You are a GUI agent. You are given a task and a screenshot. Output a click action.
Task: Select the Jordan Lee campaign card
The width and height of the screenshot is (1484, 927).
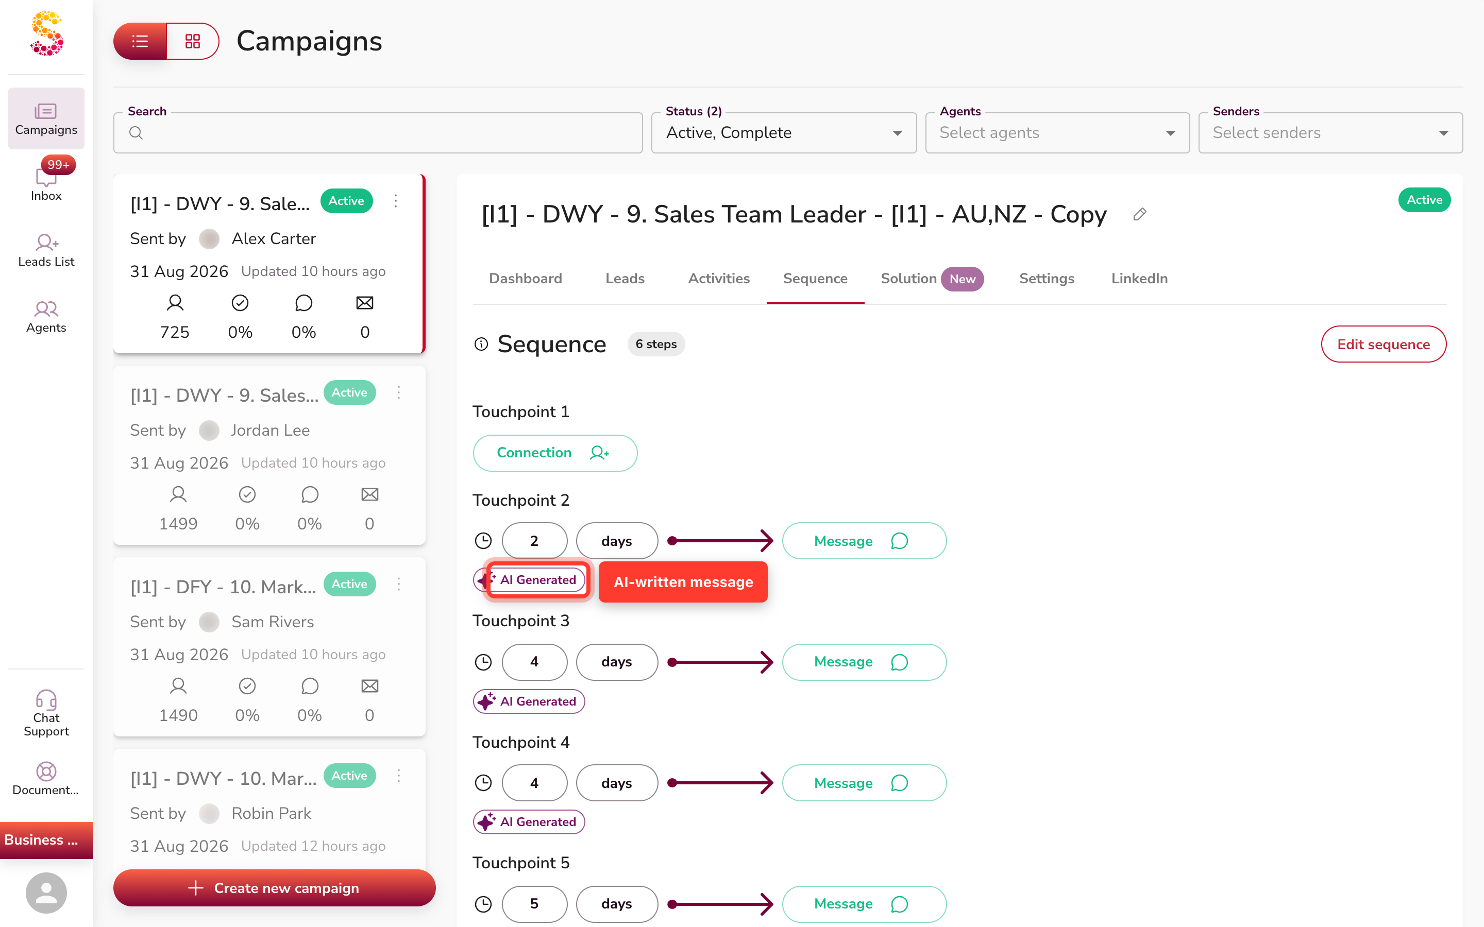(269, 455)
